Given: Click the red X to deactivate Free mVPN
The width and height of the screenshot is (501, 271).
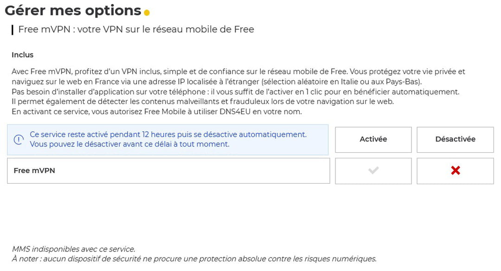Looking at the screenshot, I should point(455,171).
